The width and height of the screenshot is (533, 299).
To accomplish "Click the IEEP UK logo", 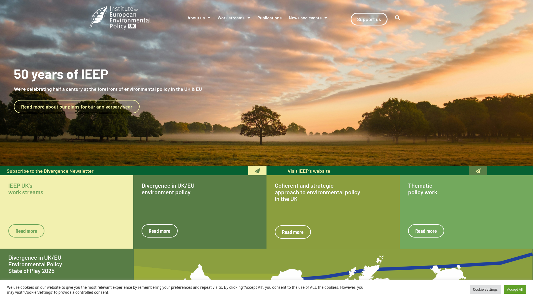I will [x=120, y=18].
